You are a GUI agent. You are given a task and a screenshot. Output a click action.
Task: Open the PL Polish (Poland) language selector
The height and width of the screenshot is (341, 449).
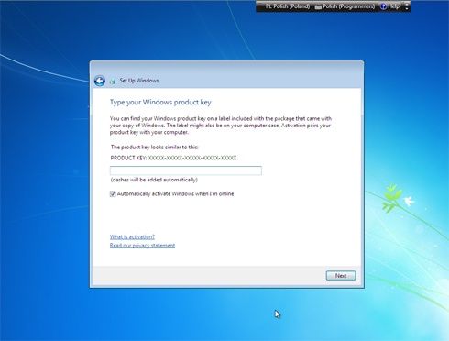(288, 6)
